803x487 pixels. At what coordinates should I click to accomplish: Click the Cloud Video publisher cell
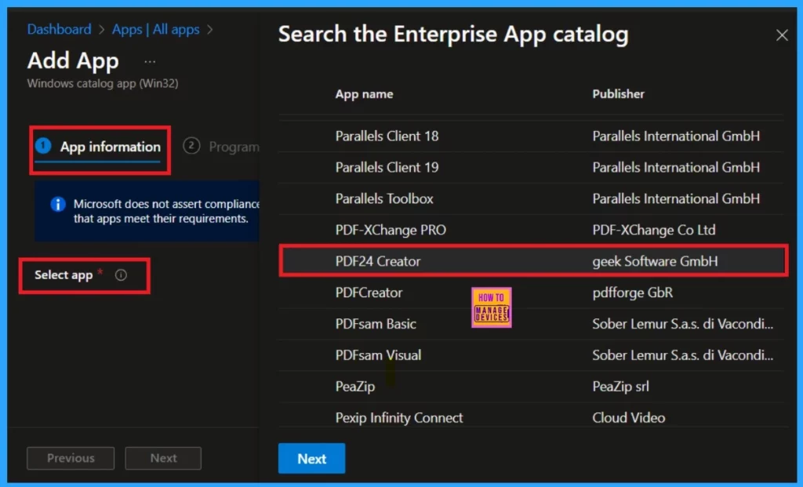(x=628, y=417)
